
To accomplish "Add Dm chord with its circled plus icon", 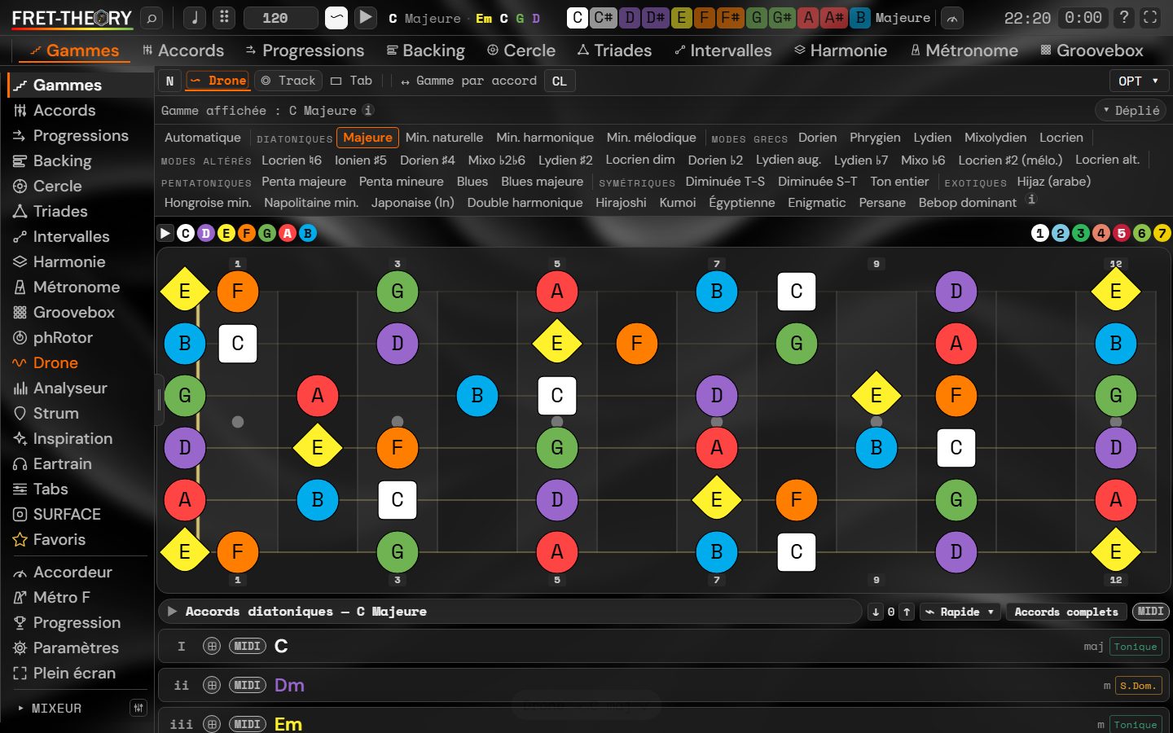I will 212,685.
